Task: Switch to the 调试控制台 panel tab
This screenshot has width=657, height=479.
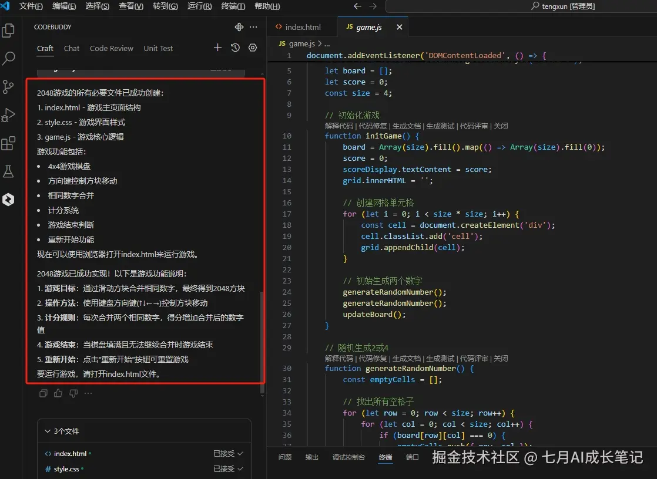Action: click(348, 457)
